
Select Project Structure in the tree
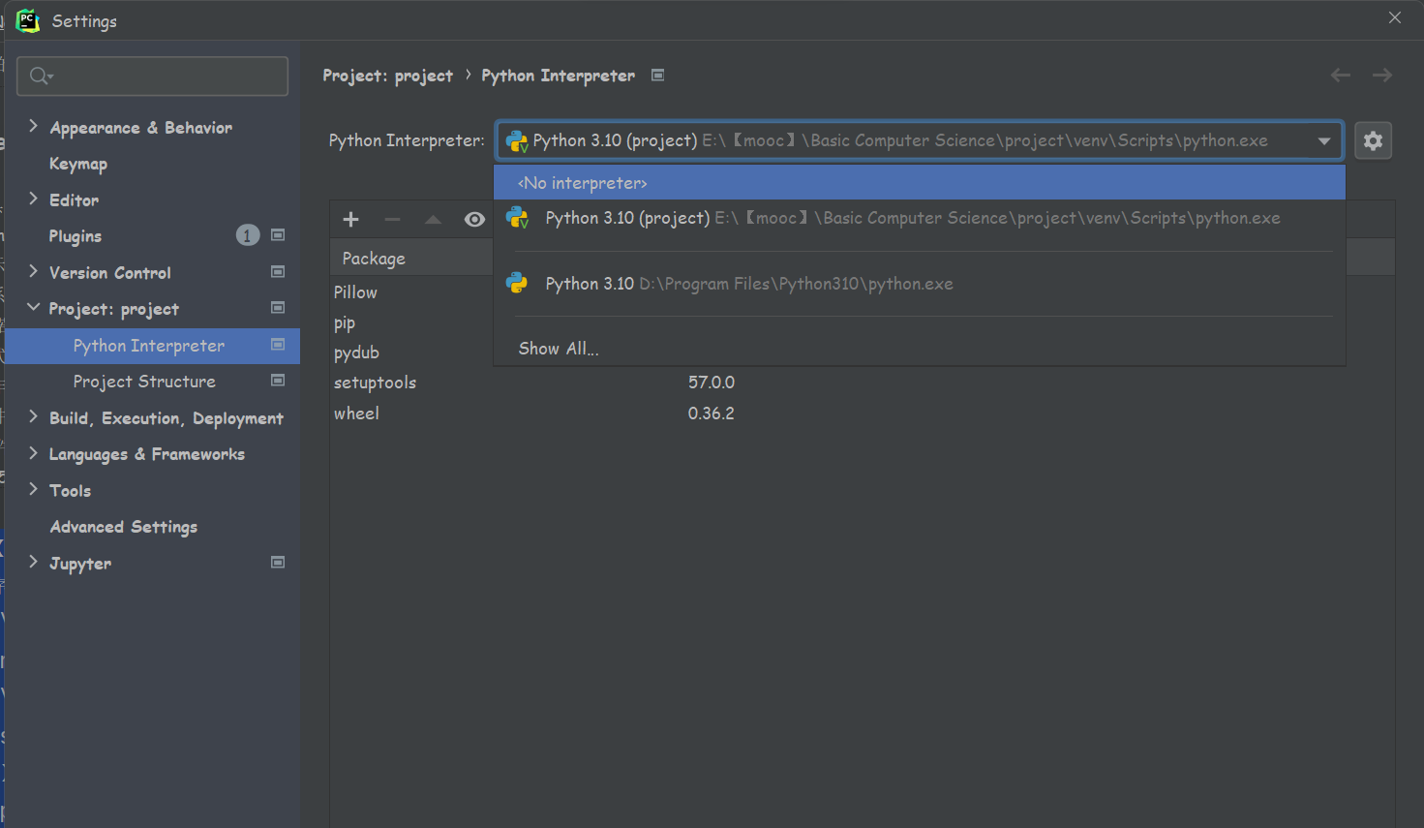pos(144,382)
